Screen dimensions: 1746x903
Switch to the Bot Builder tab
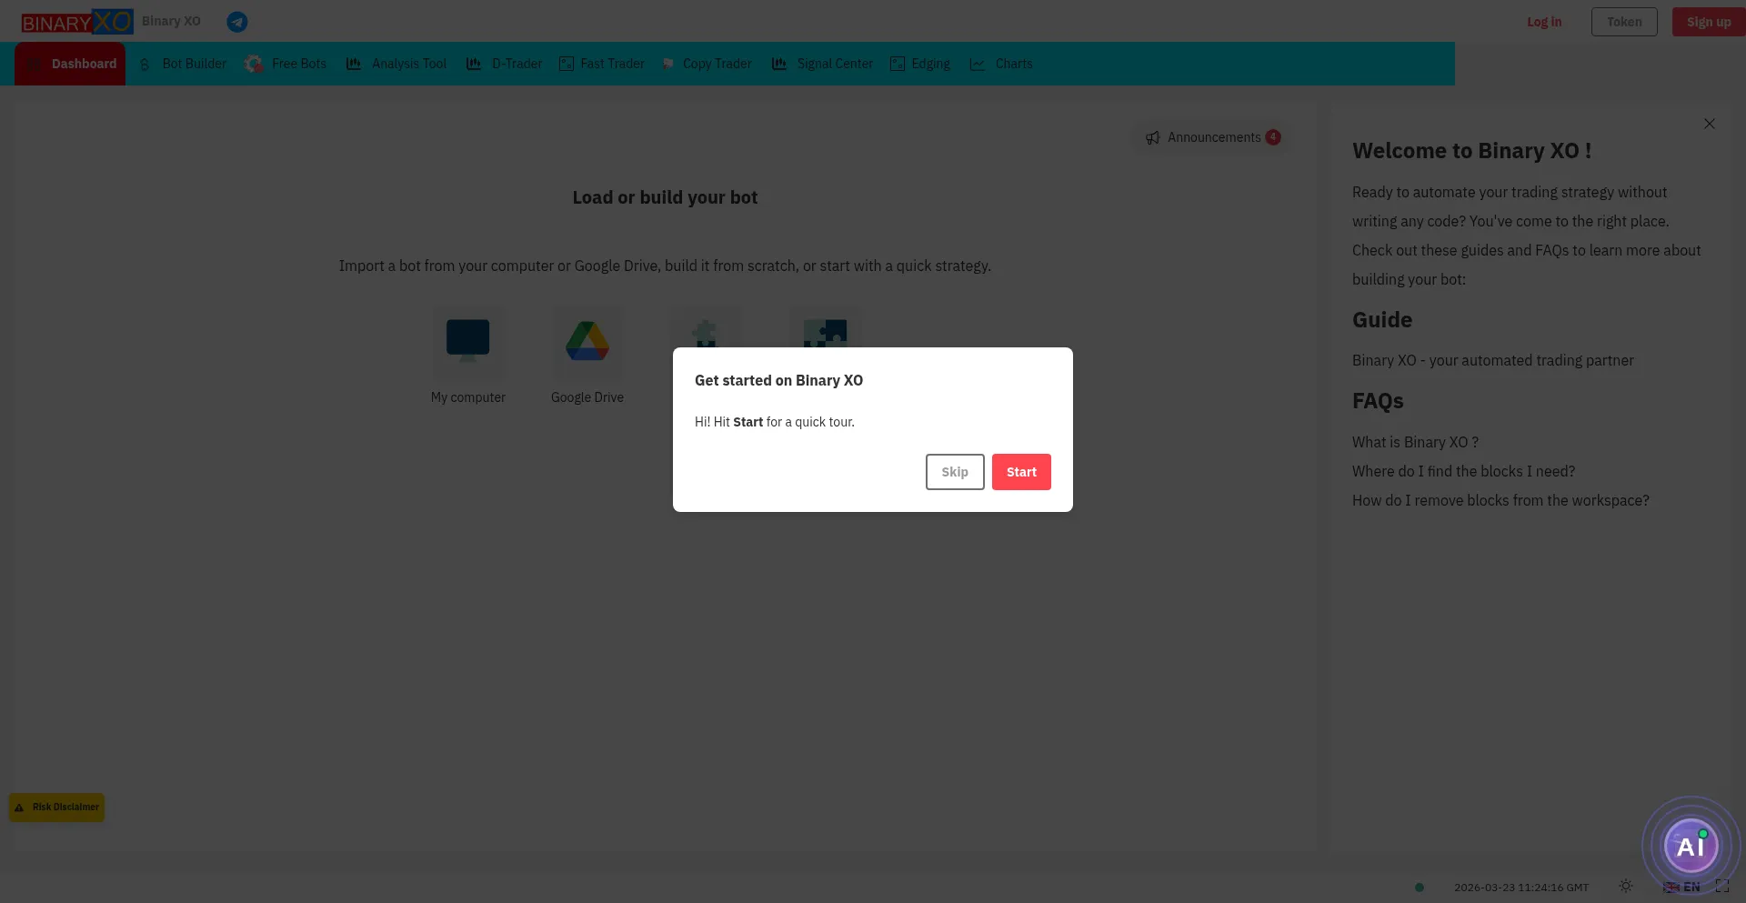[183, 64]
